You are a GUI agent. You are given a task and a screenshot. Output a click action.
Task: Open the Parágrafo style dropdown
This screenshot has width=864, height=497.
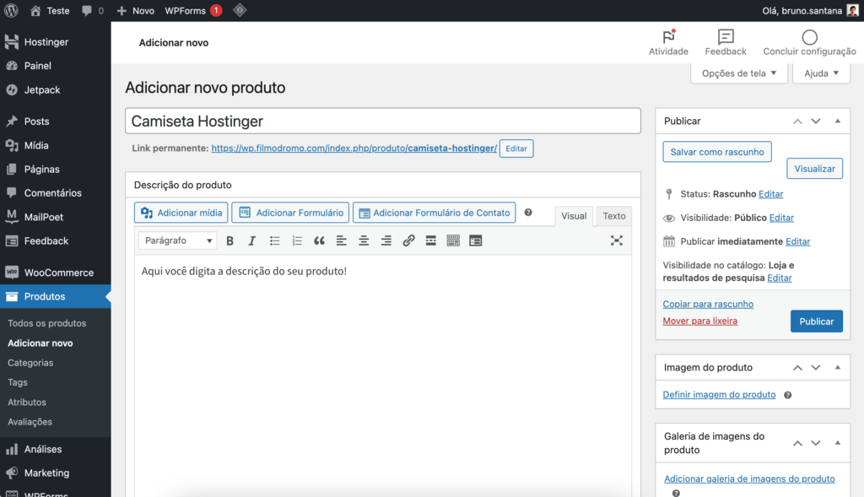point(177,240)
